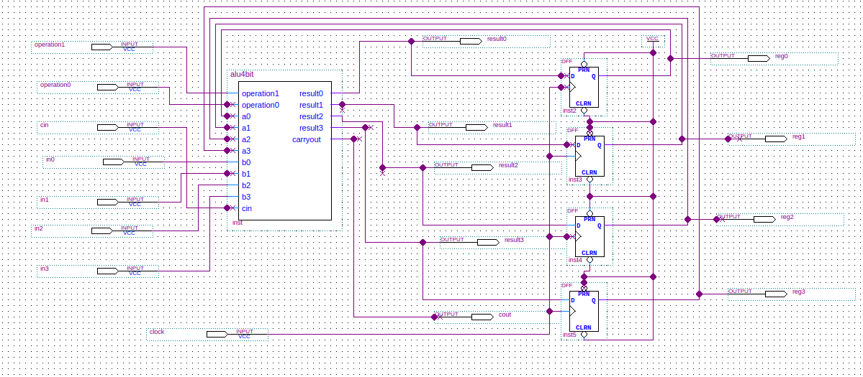The width and height of the screenshot is (863, 377).
Task: Click the 'in3' pin name label
Action: [x=44, y=269]
